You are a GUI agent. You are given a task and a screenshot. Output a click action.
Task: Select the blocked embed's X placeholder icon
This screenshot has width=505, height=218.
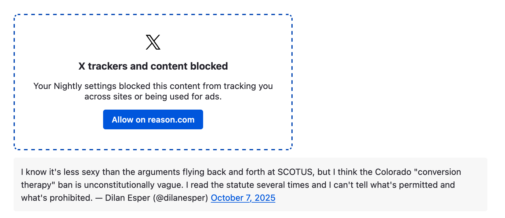(x=153, y=42)
